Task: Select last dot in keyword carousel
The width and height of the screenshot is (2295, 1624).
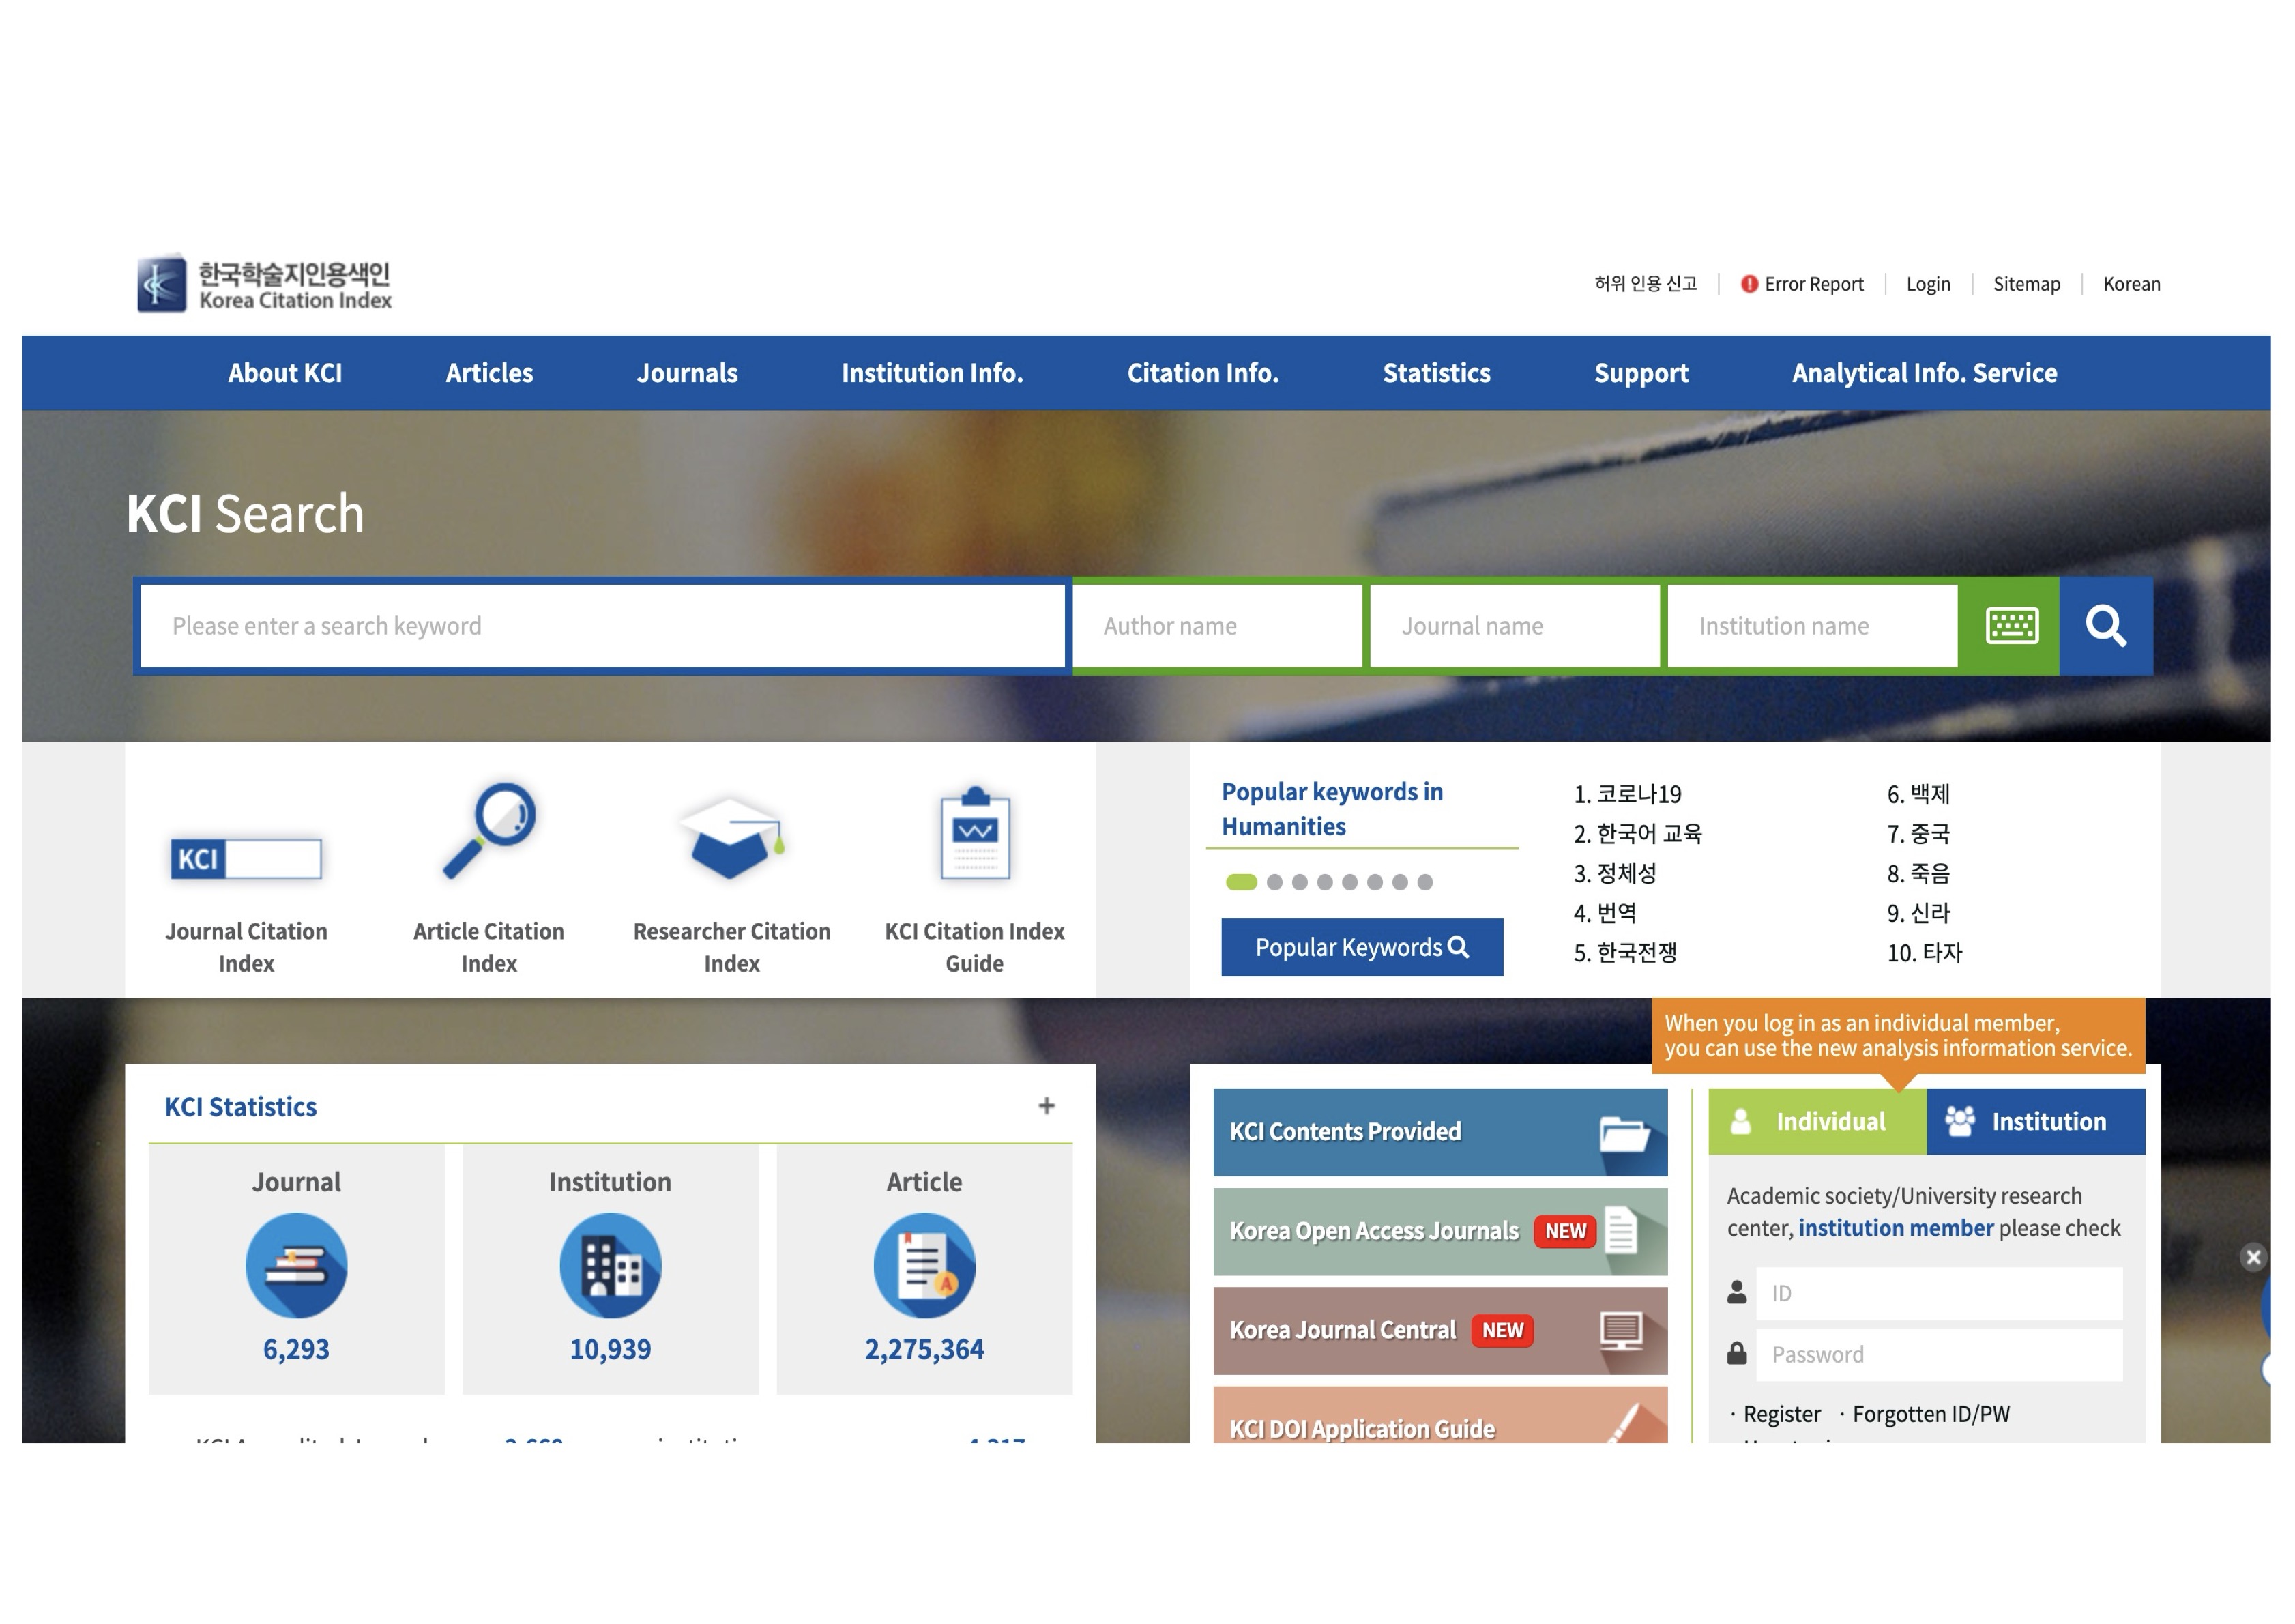Action: 1424,882
